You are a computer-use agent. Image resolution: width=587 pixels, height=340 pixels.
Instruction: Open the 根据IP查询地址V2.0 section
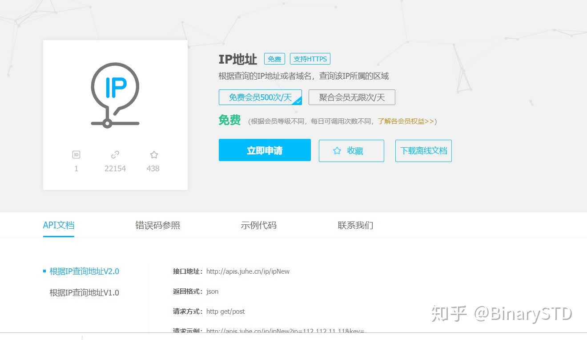[84, 271]
